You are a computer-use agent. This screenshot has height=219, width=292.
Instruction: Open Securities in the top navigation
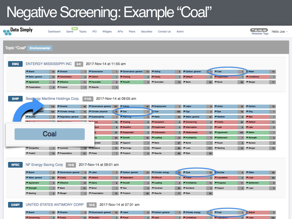point(147,31)
